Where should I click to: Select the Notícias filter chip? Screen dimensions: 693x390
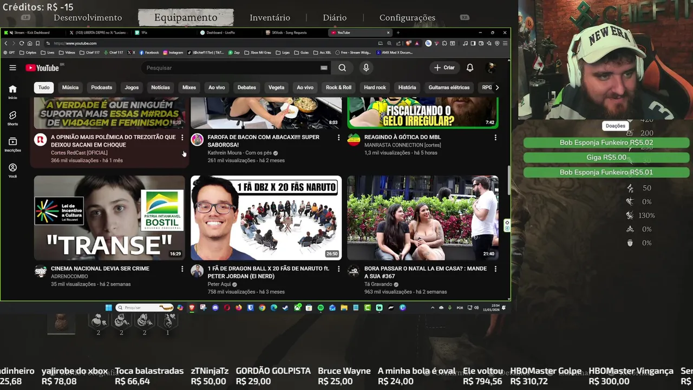(160, 87)
